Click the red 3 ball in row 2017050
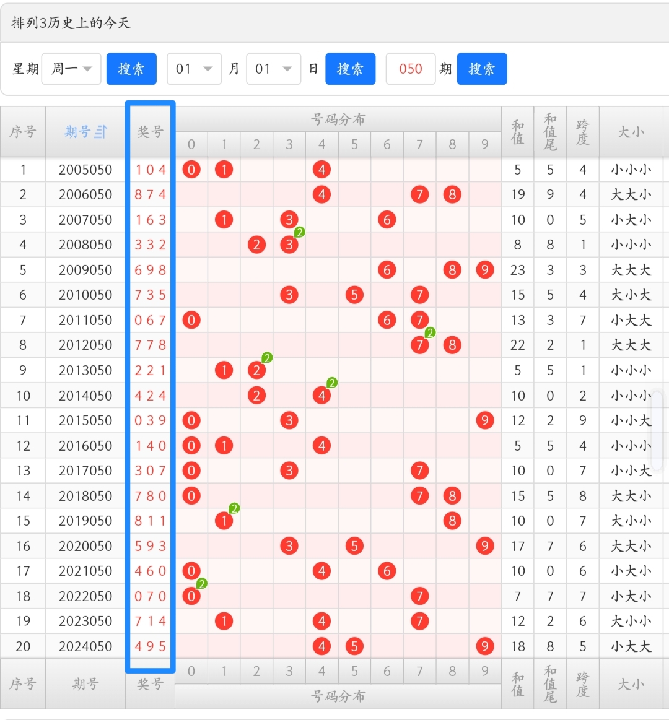 pos(289,471)
